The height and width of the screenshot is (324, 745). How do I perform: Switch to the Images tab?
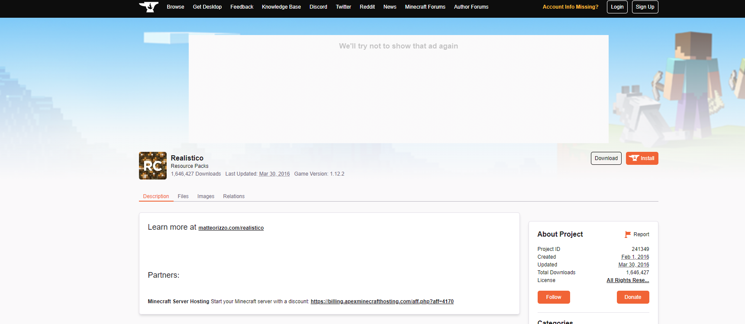coord(206,196)
